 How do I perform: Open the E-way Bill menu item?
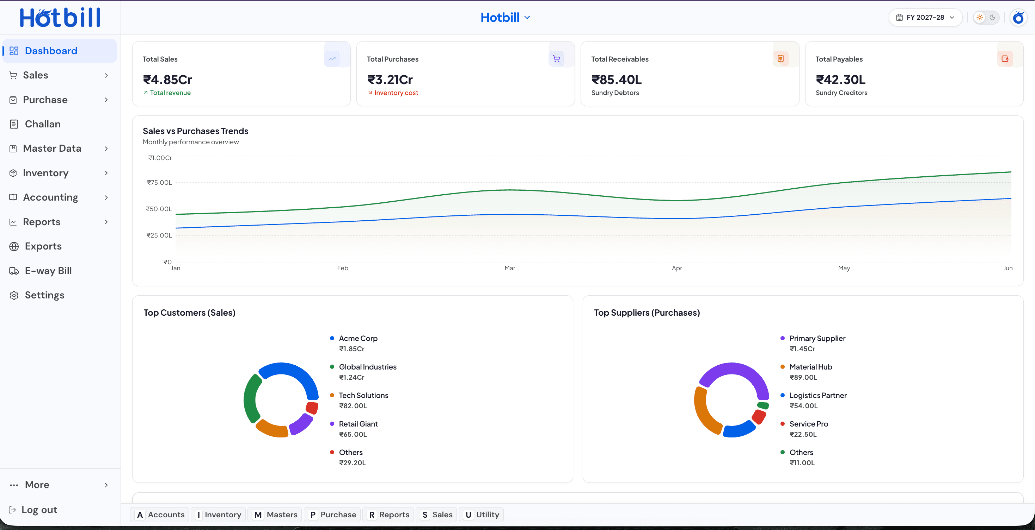(60, 271)
